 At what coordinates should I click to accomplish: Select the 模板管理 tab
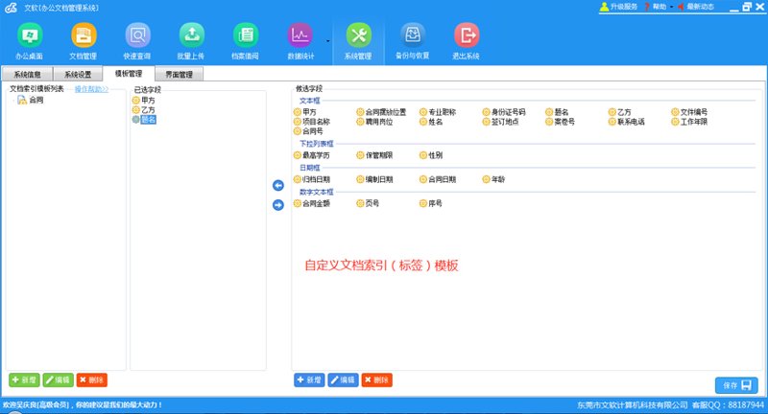pos(129,74)
